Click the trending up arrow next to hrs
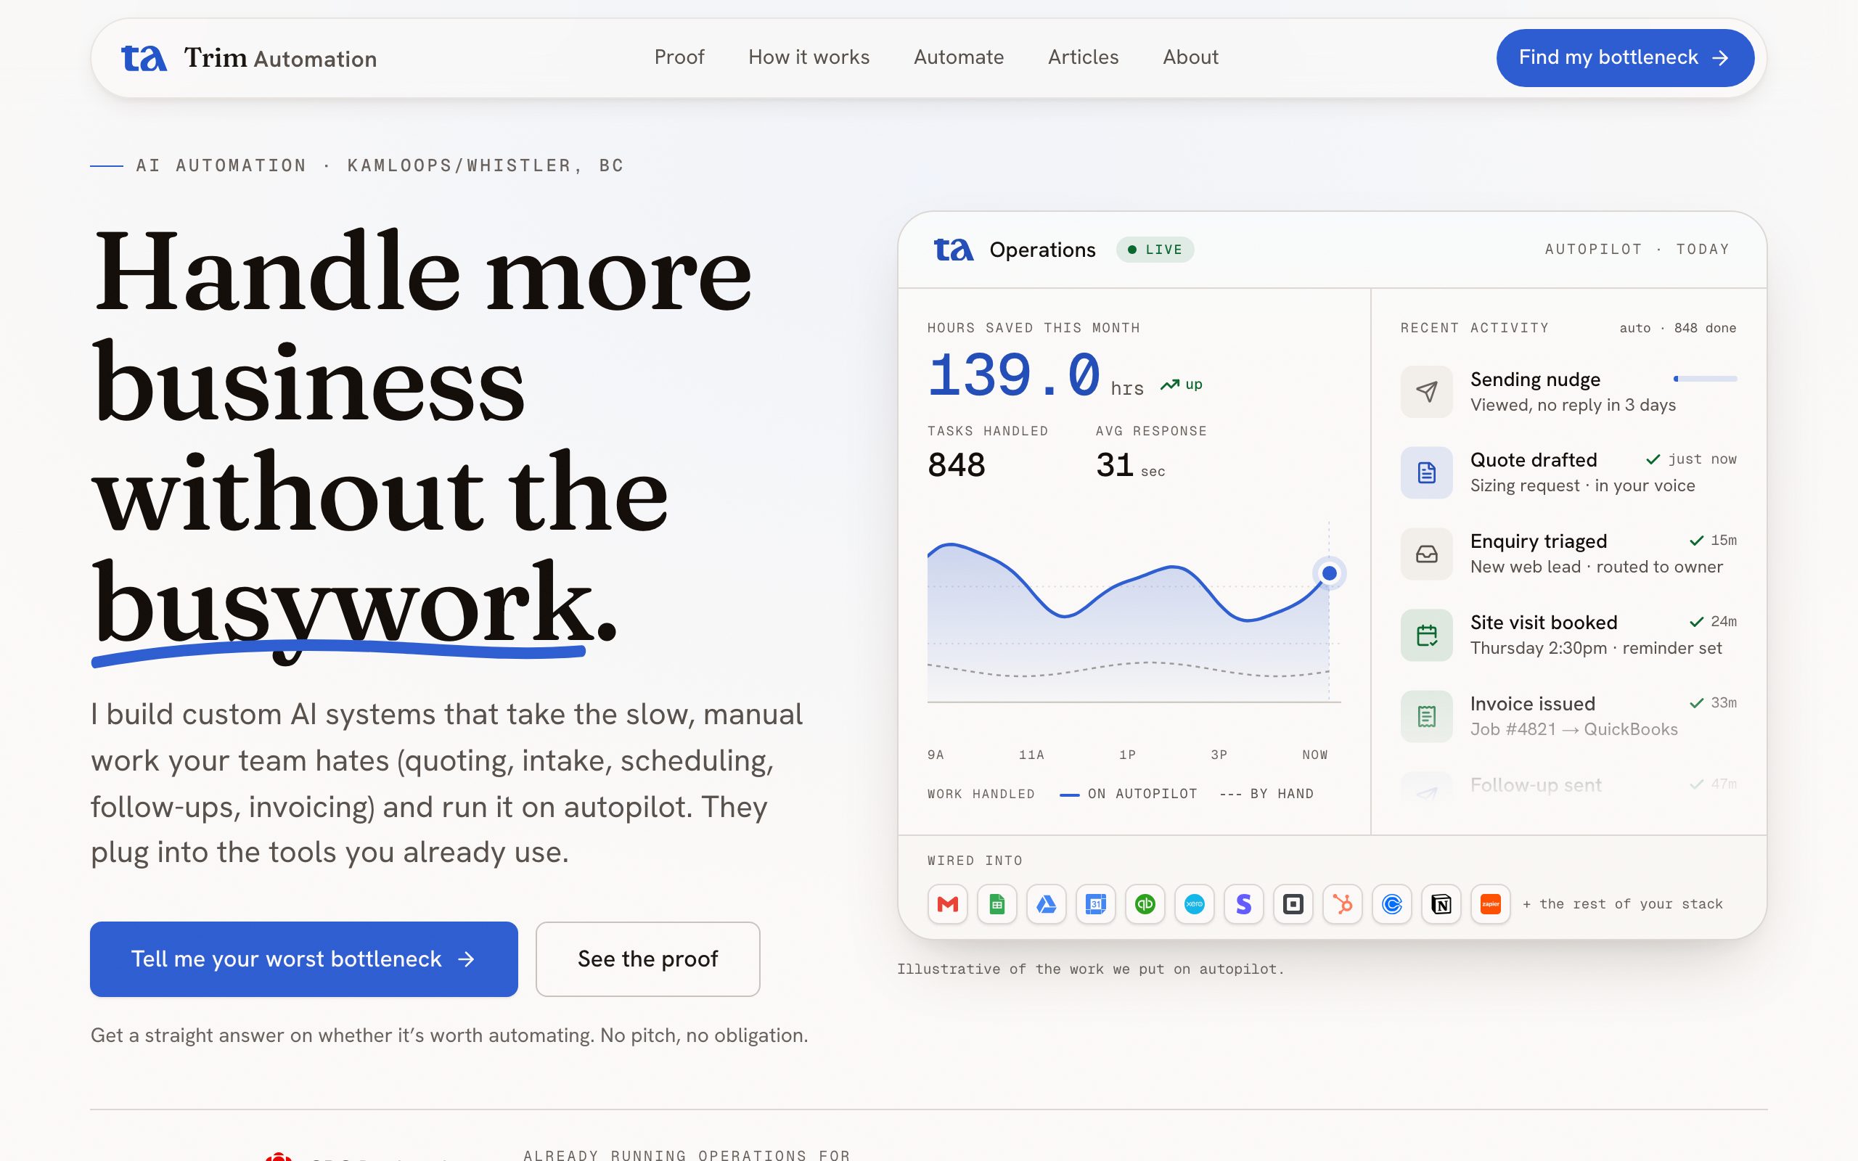 (1169, 385)
